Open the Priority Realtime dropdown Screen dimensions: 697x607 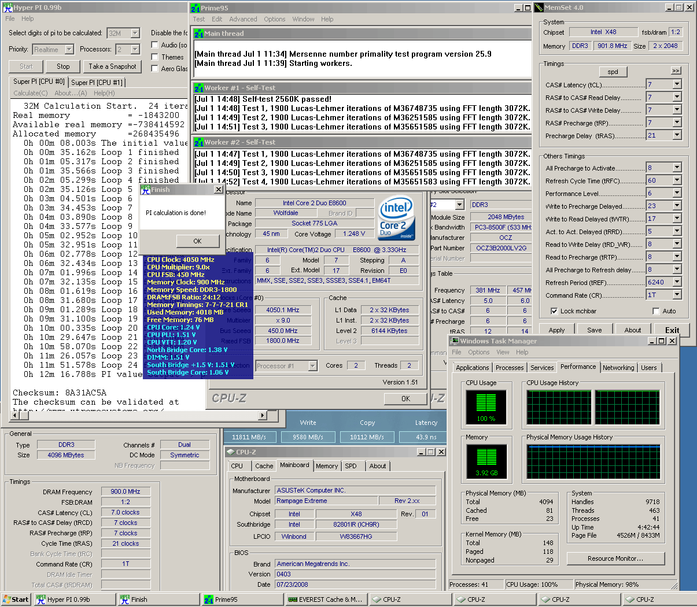coord(69,50)
